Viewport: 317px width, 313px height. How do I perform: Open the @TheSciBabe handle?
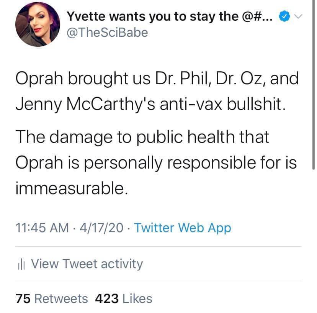coord(107,33)
